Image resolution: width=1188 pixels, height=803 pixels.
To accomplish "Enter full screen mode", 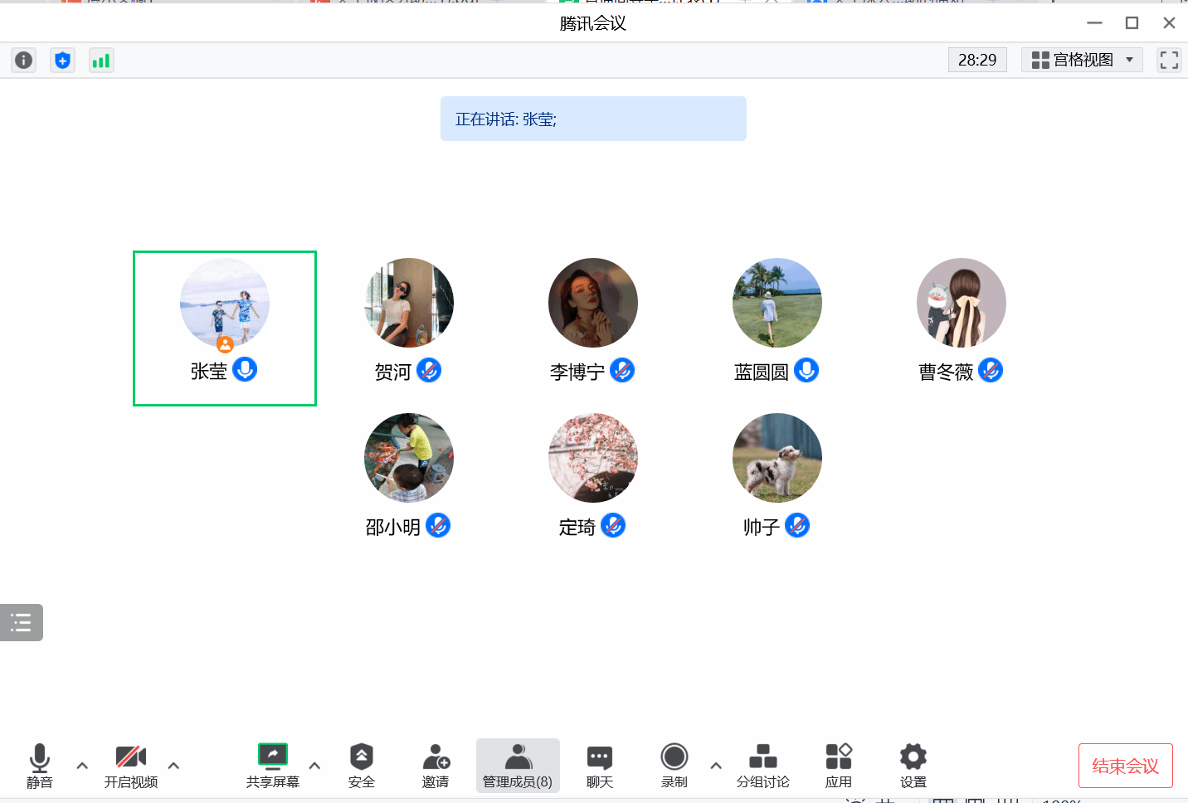I will (1169, 60).
